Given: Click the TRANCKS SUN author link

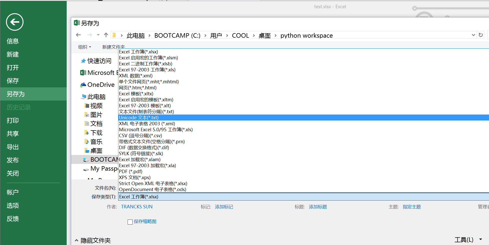Looking at the screenshot, I should [x=137, y=207].
